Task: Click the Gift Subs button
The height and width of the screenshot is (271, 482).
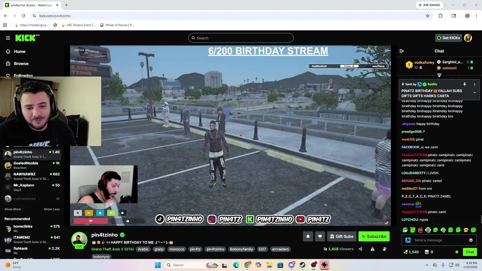Action: click(x=342, y=236)
